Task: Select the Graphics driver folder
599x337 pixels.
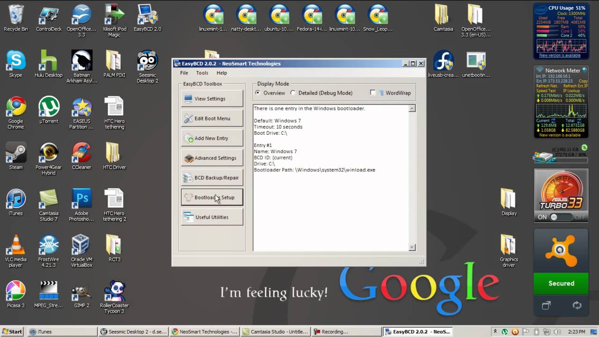Action: coord(509,250)
